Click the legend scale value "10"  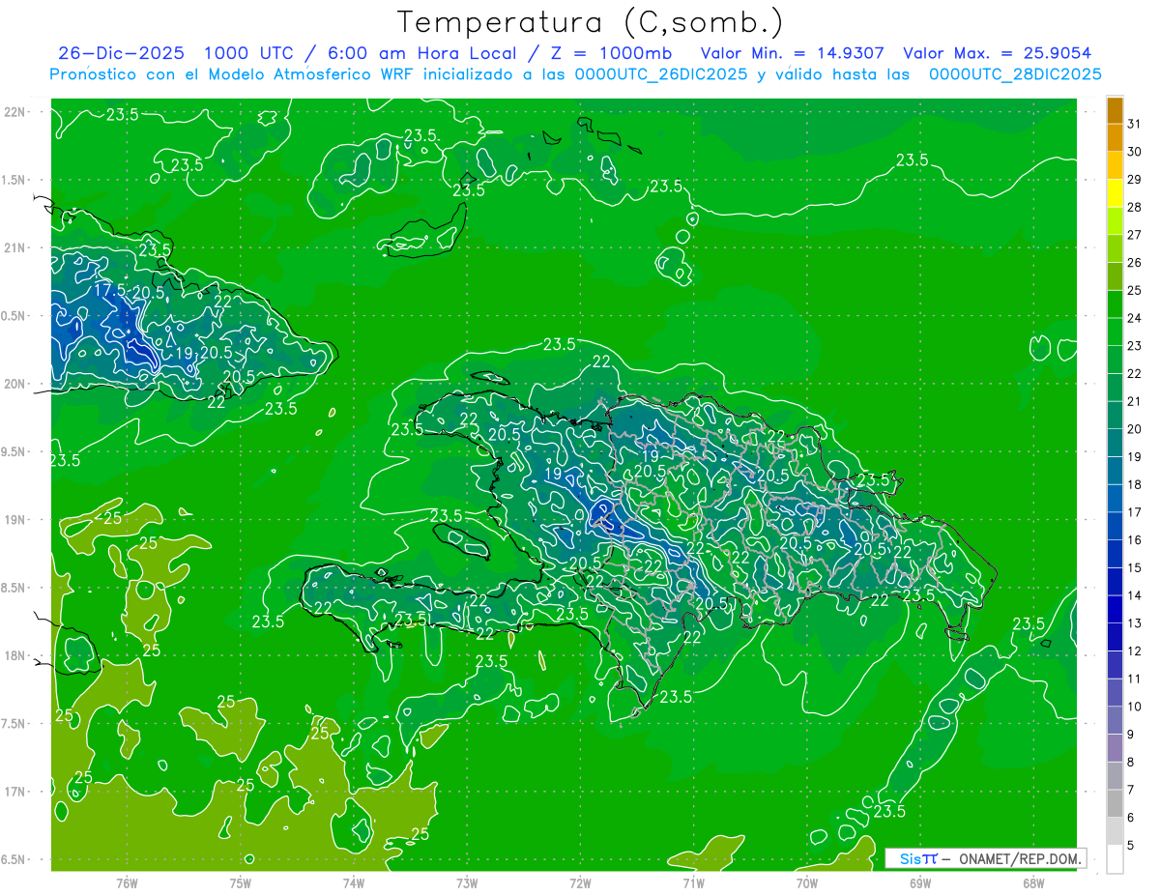click(x=1135, y=708)
